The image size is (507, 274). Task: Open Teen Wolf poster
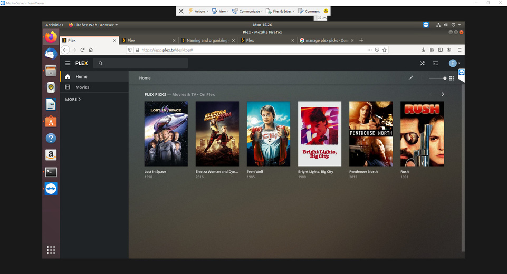pos(269,134)
